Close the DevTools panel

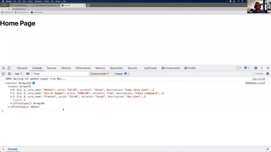coord(268,68)
